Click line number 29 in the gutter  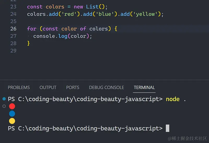pyautogui.click(x=13, y=51)
